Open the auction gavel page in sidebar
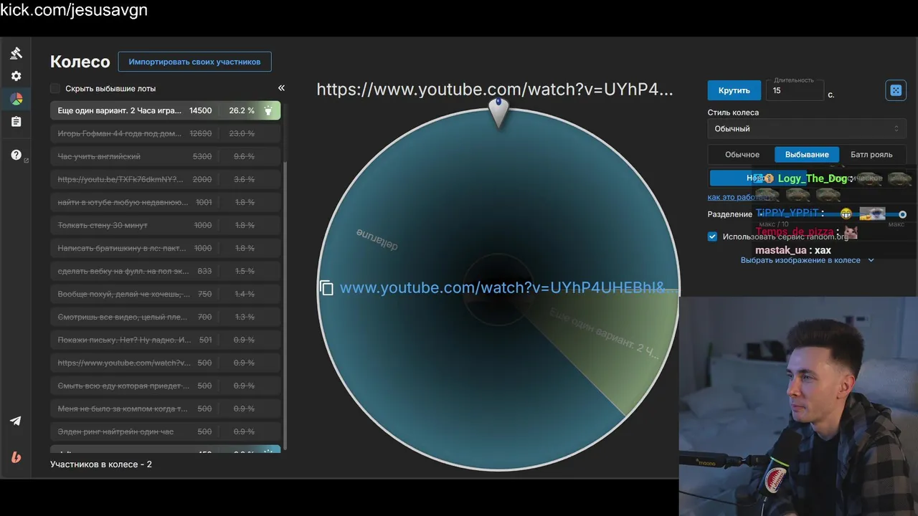The image size is (918, 516). coord(16,53)
